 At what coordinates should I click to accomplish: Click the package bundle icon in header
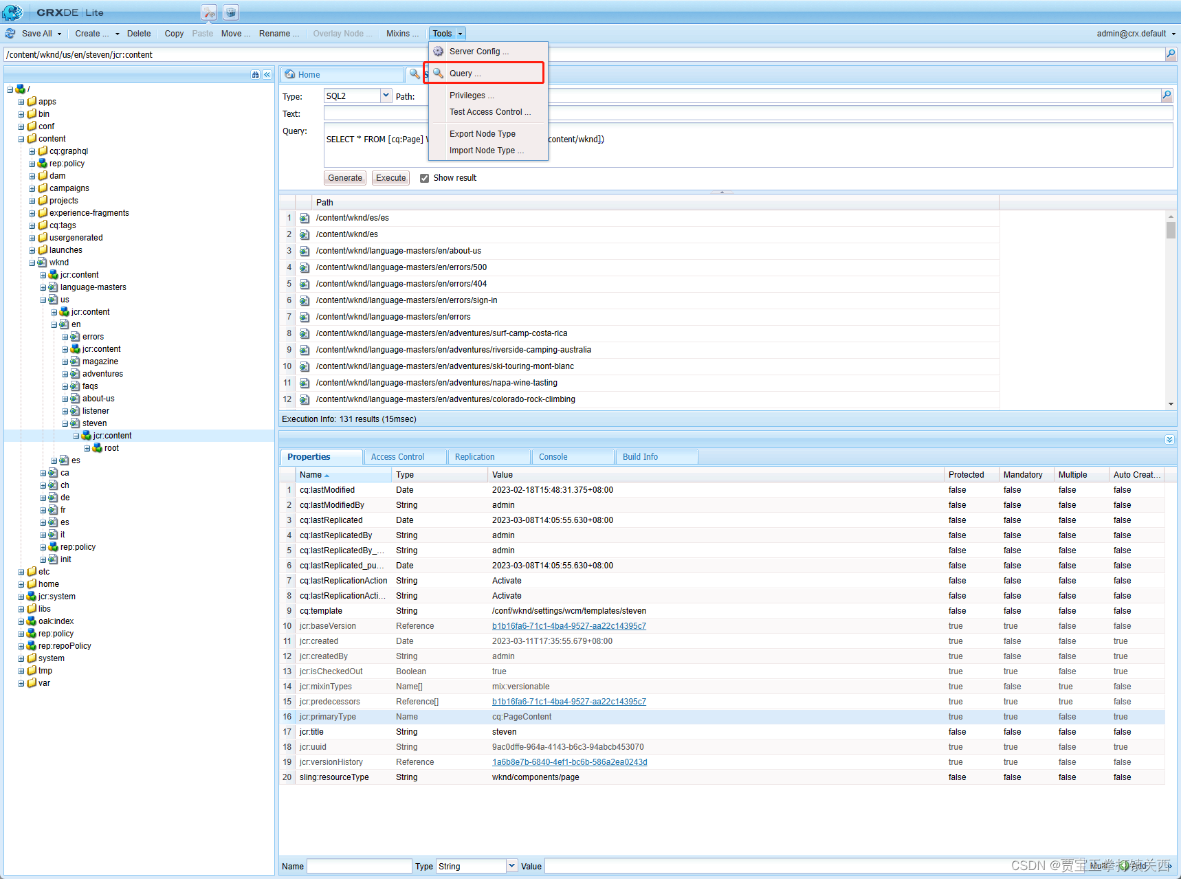tap(231, 12)
